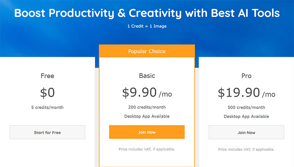Image resolution: width=294 pixels, height=167 pixels.
Task: Select the Popular Choice banner
Action: [147, 51]
